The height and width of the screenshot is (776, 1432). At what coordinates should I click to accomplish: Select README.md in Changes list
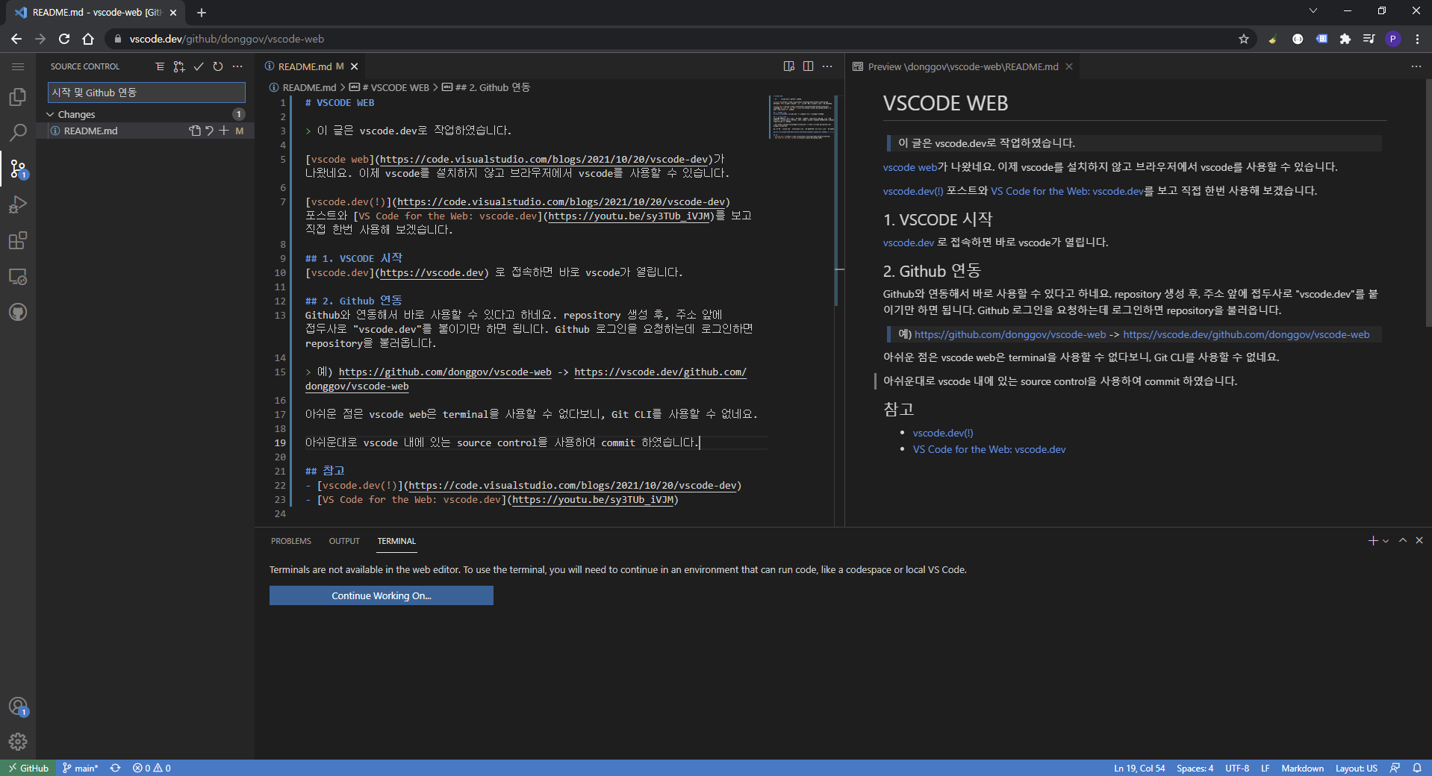[146, 131]
